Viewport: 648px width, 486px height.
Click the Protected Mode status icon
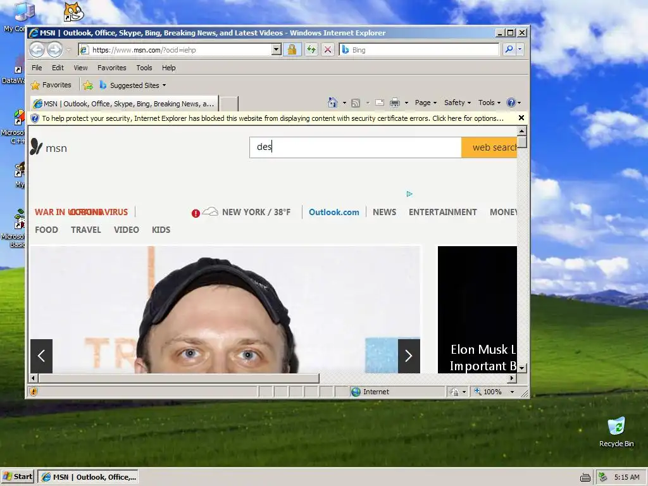tap(454, 391)
